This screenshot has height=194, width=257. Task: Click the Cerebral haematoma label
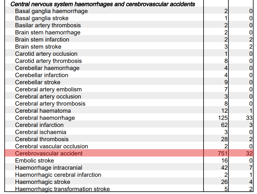(43, 111)
